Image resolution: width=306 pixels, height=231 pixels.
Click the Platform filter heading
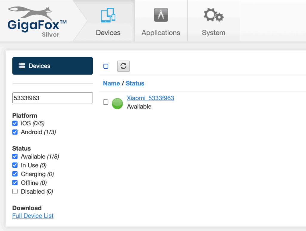click(x=24, y=115)
